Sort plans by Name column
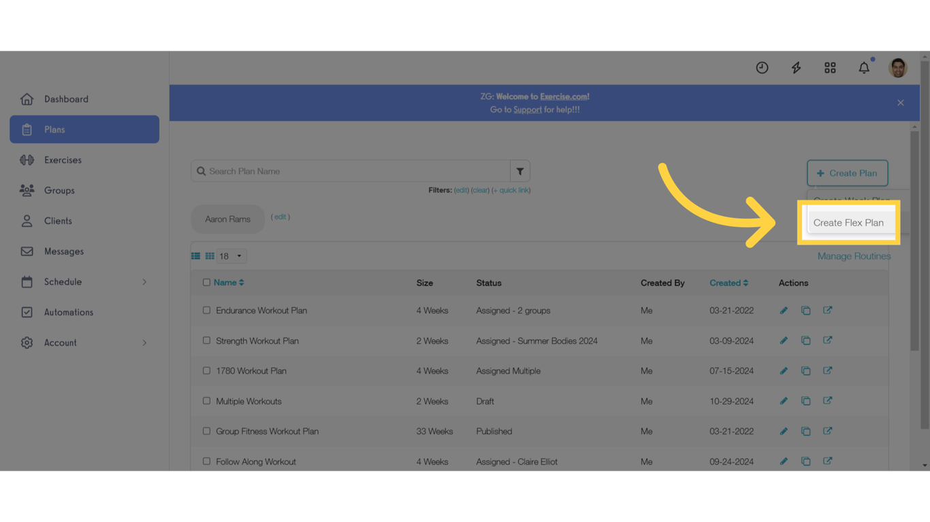This screenshot has width=930, height=522. coord(229,283)
